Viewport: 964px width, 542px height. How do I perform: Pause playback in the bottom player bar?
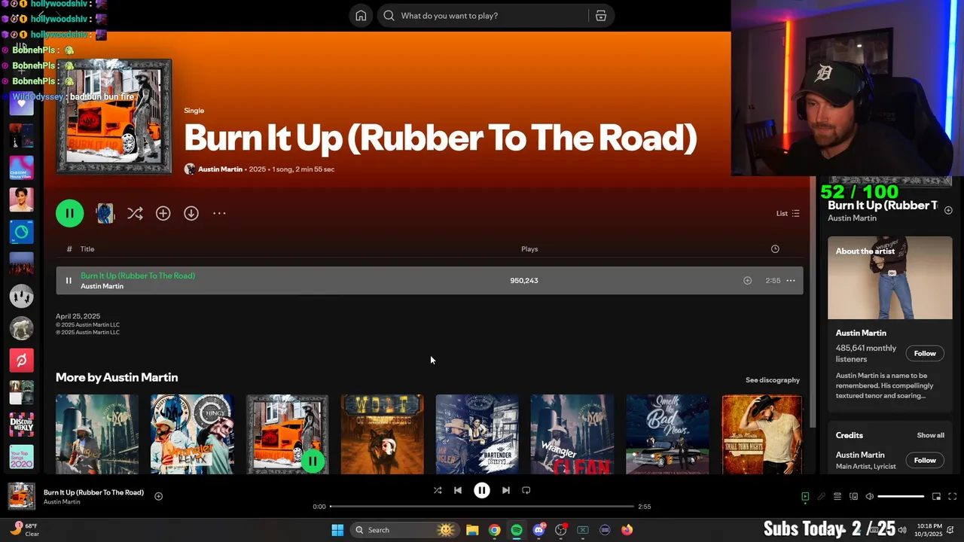(482, 491)
